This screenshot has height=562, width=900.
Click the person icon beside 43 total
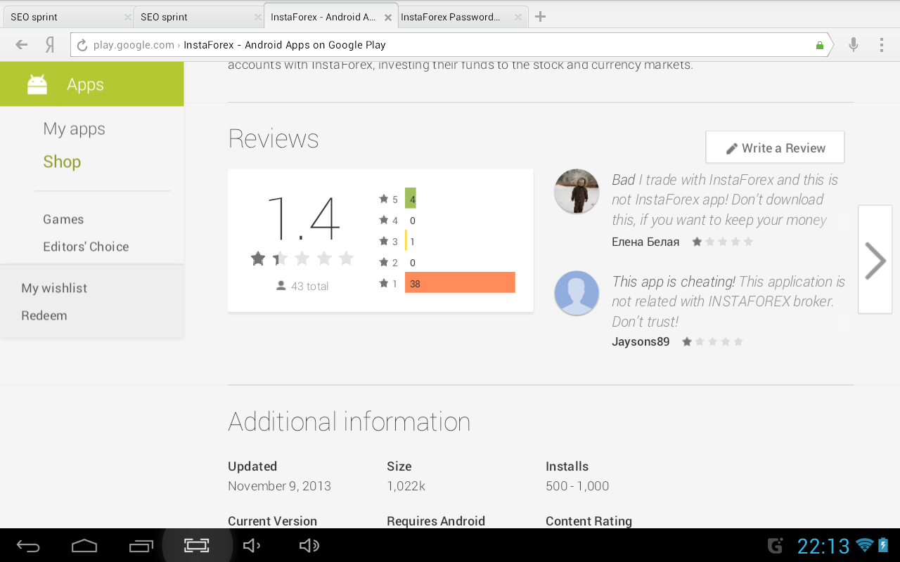281,286
